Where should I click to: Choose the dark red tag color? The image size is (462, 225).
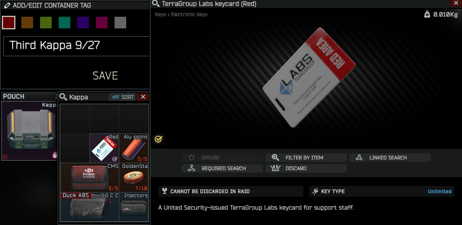[x=8, y=23]
